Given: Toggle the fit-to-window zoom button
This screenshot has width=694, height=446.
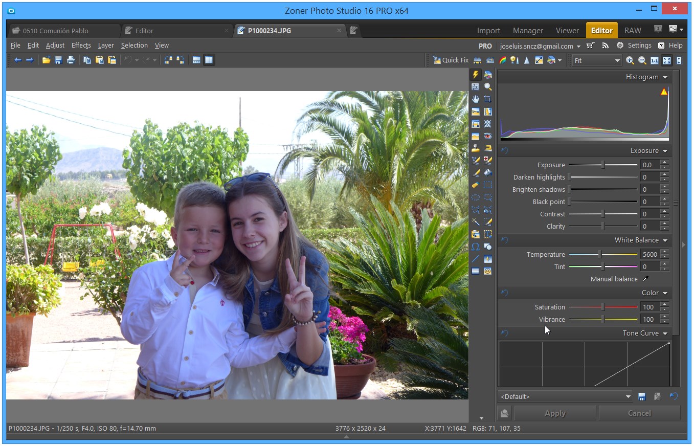Looking at the screenshot, I should click(x=667, y=60).
